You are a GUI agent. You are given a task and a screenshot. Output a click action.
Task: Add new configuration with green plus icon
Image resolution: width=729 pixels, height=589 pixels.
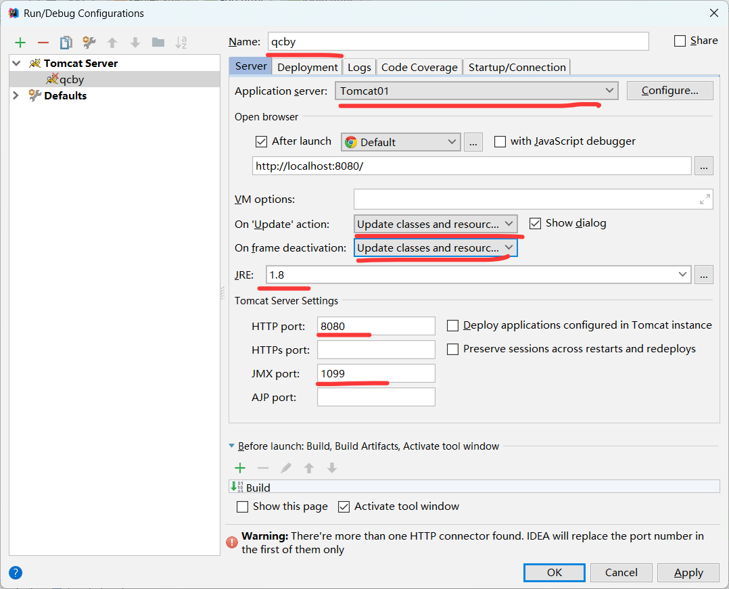(20, 43)
